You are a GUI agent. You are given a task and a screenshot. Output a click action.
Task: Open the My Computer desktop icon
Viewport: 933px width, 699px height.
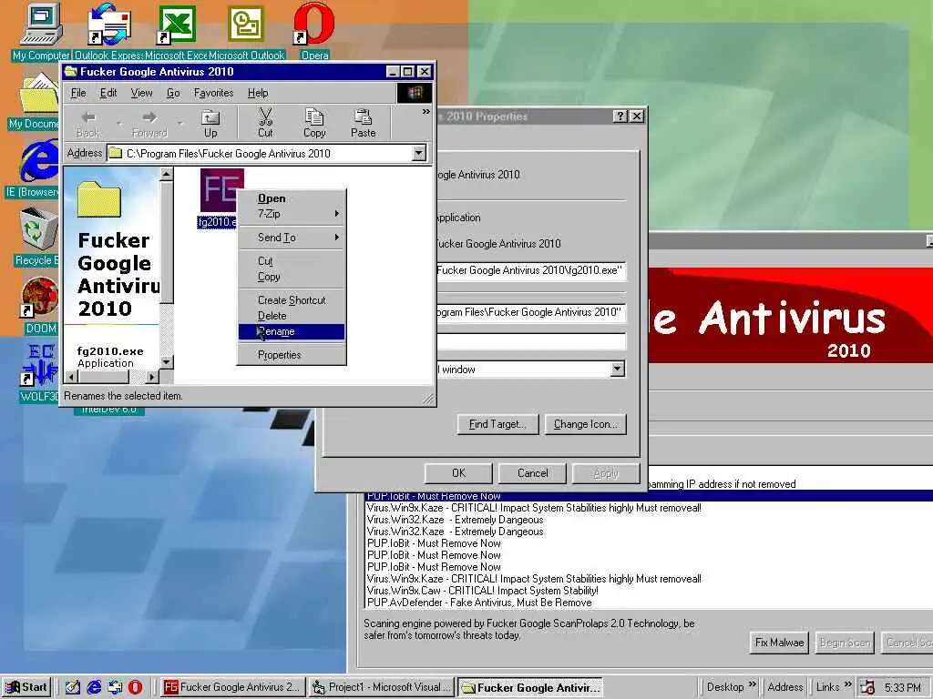40,31
